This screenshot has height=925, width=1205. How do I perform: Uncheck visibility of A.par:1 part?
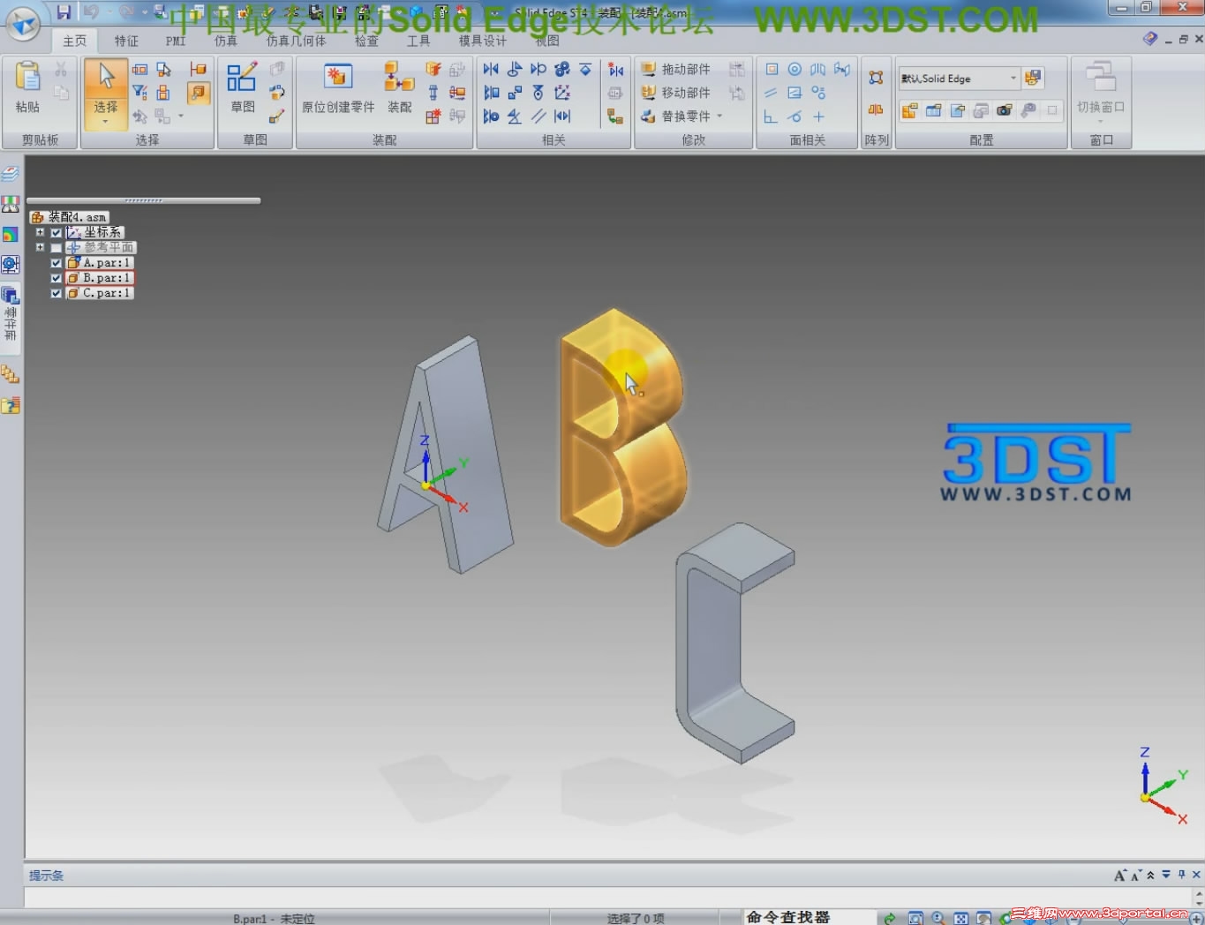tap(55, 262)
